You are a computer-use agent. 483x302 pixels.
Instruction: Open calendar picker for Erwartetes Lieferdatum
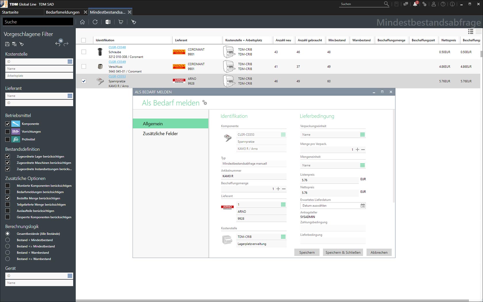click(363, 206)
